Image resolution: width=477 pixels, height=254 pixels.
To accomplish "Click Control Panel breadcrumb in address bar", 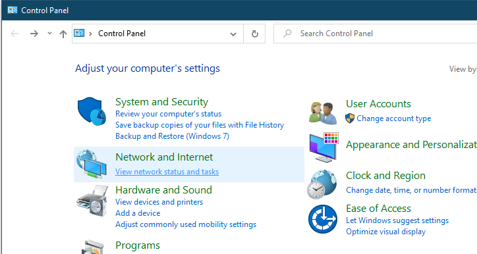I will pos(122,34).
